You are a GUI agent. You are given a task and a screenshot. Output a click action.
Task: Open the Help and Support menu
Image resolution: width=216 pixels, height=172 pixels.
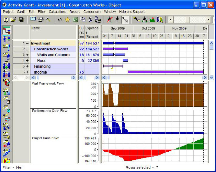pyautogui.click(x=132, y=12)
